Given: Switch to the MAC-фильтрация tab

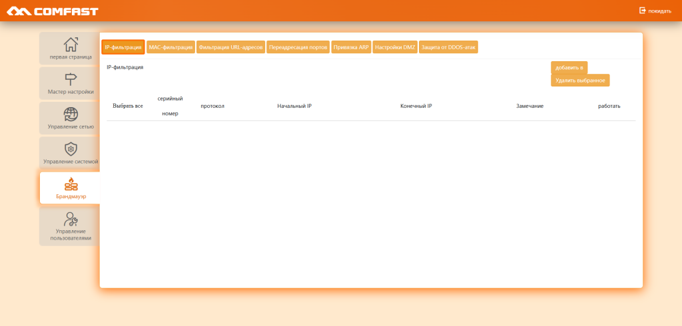Looking at the screenshot, I should click(170, 47).
